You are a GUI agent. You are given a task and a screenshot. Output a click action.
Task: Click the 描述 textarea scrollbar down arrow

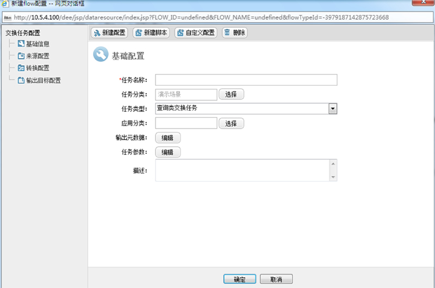(x=333, y=177)
